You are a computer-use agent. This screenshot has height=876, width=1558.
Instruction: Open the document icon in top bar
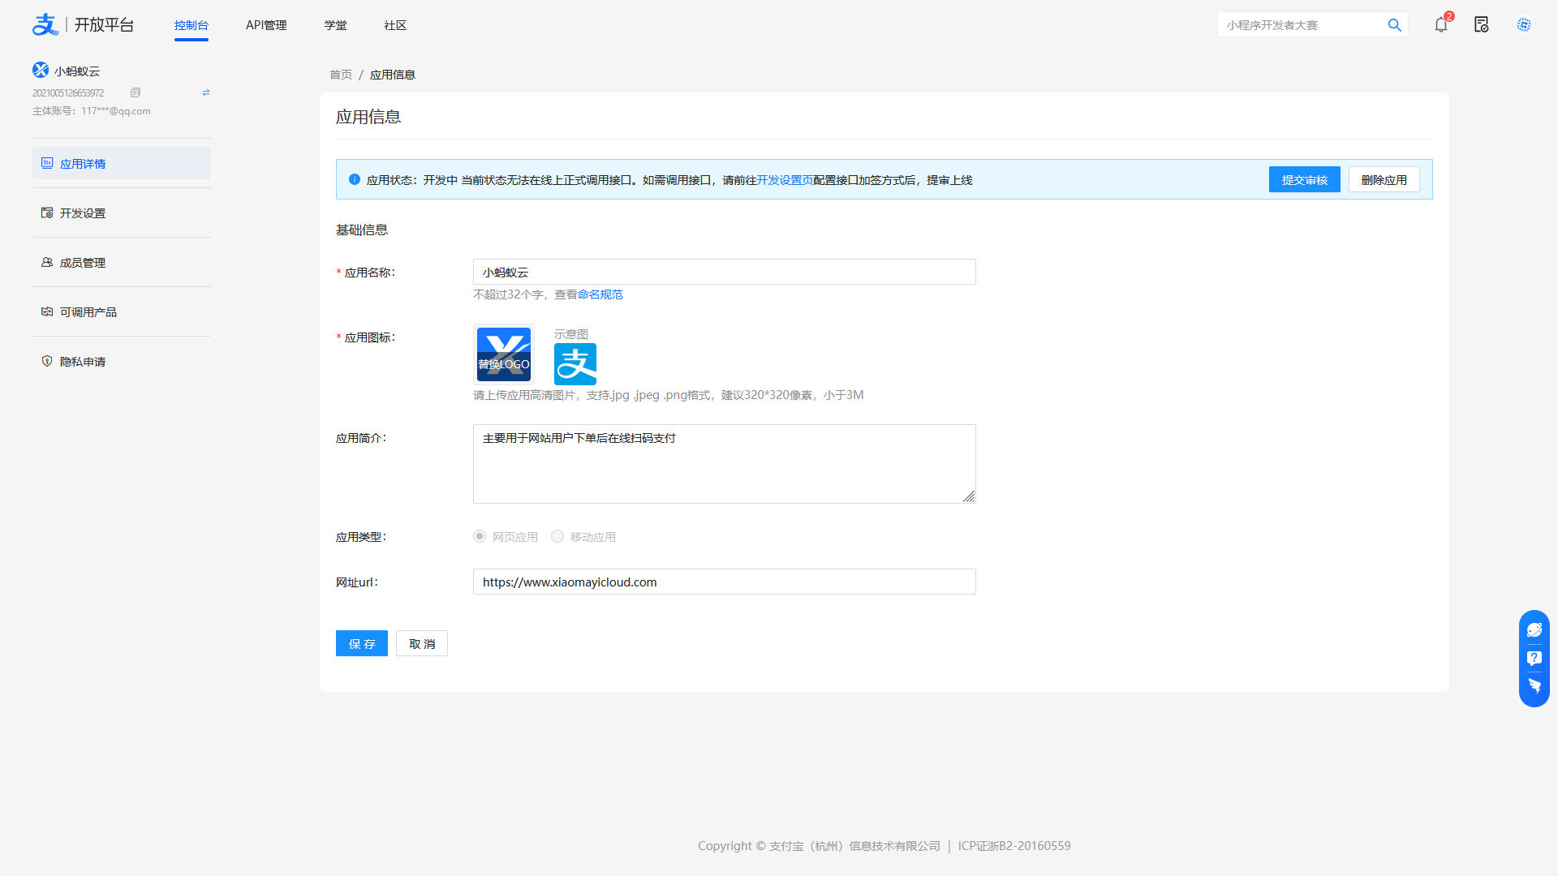tap(1482, 24)
